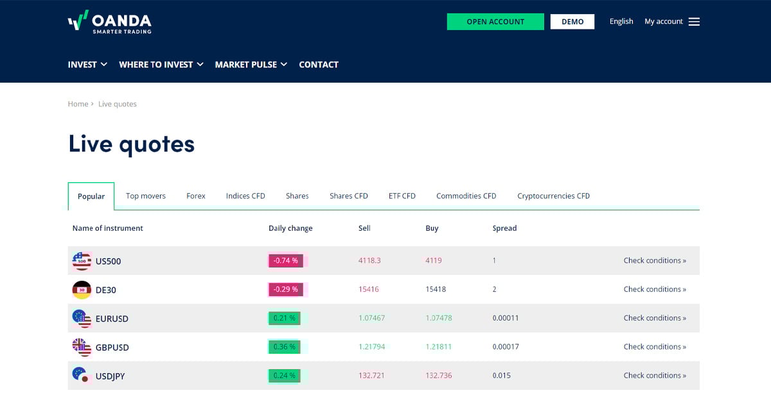Open the My account menu
Screen dimensions: 771x404
[663, 21]
